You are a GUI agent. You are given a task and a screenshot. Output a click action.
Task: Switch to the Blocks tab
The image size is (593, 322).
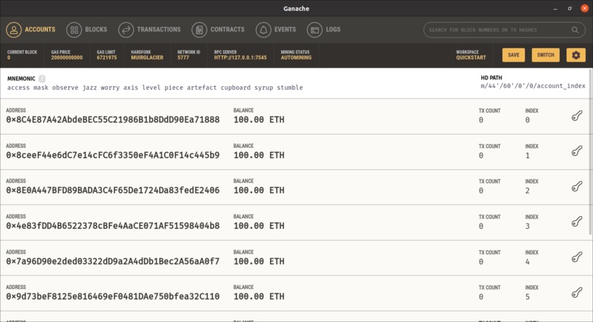pyautogui.click(x=87, y=29)
